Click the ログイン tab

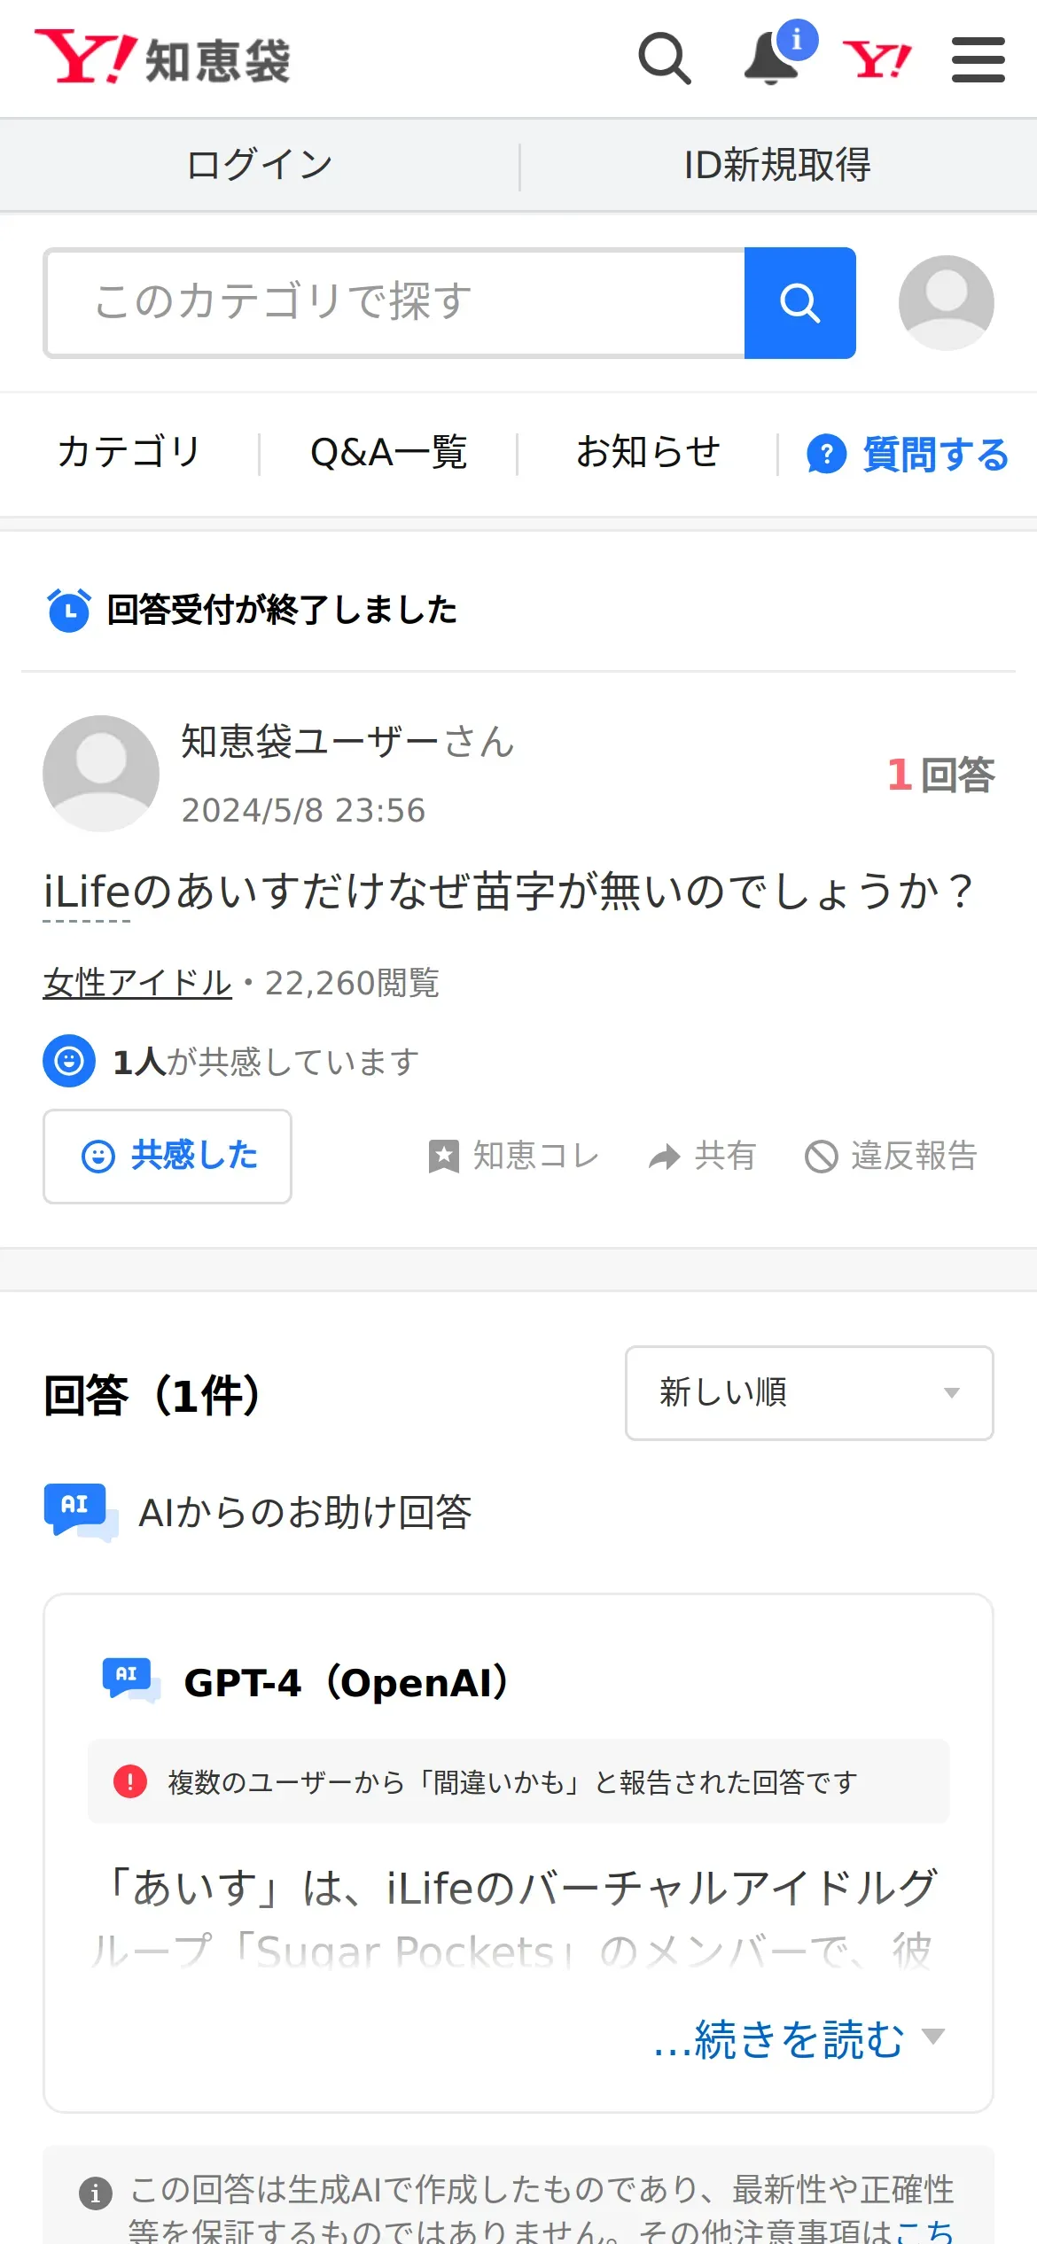260,165
